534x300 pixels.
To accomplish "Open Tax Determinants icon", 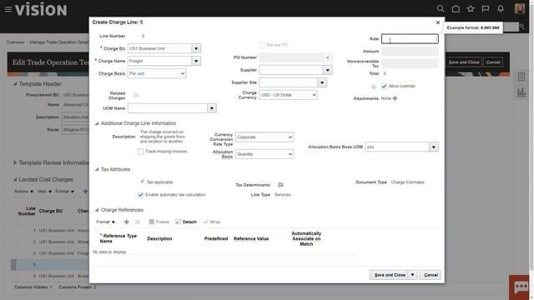I will click(280, 185).
